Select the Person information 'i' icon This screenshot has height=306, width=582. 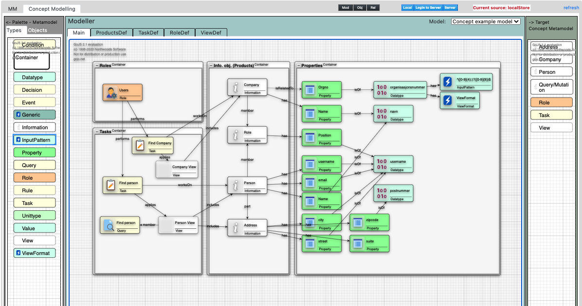pos(236,185)
